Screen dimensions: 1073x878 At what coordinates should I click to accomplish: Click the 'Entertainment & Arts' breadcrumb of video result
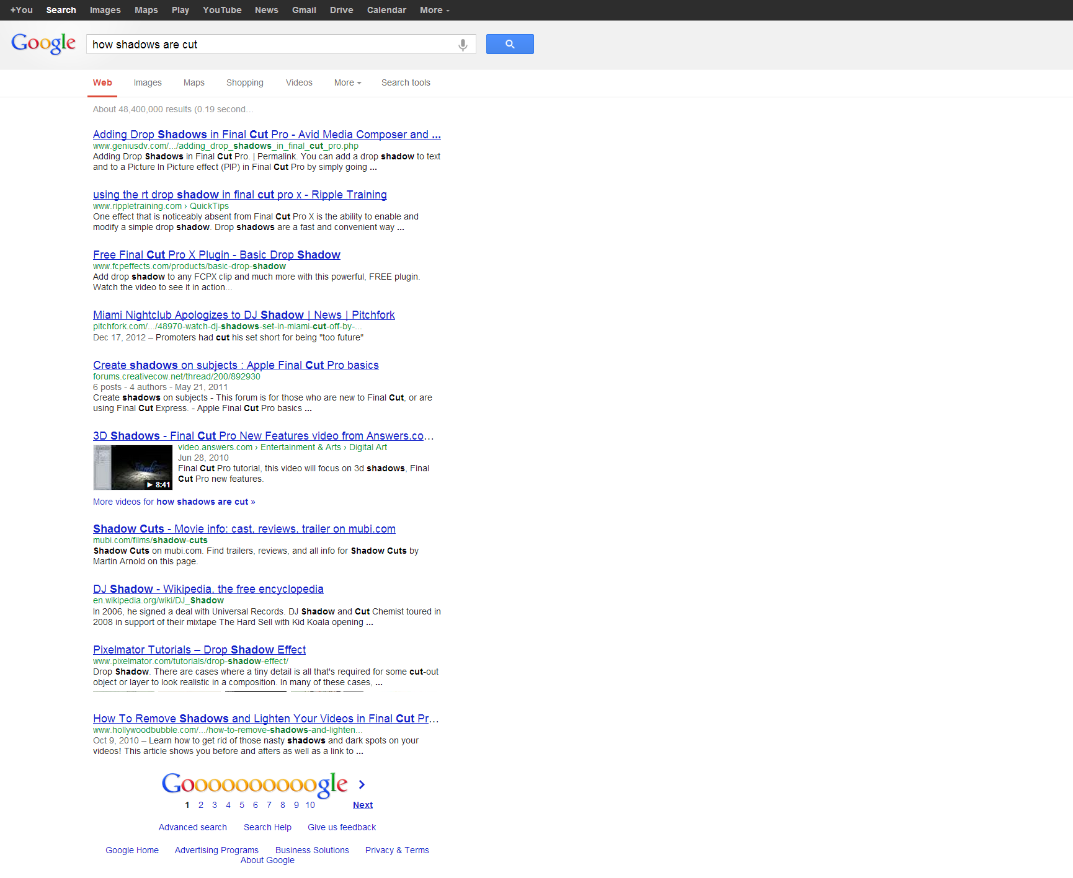(x=301, y=447)
